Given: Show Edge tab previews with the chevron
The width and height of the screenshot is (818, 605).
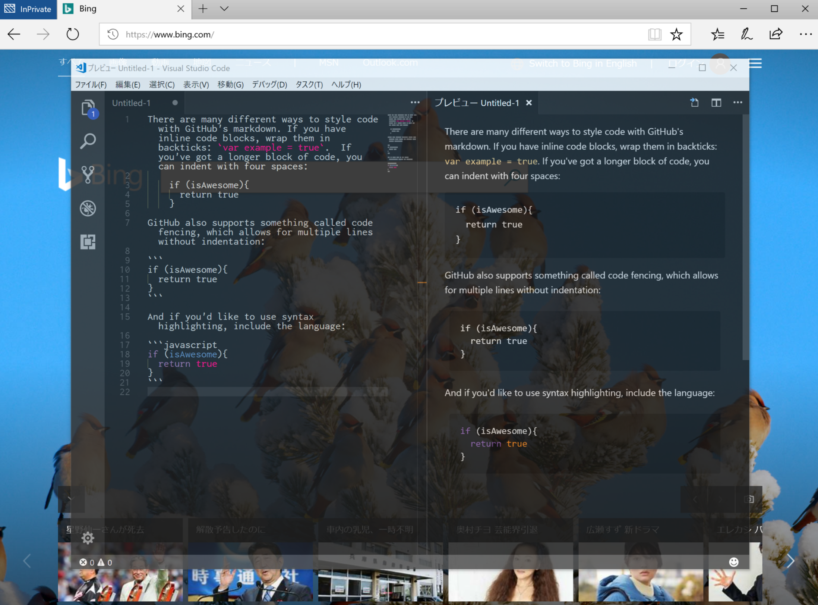Looking at the screenshot, I should pyautogui.click(x=224, y=8).
